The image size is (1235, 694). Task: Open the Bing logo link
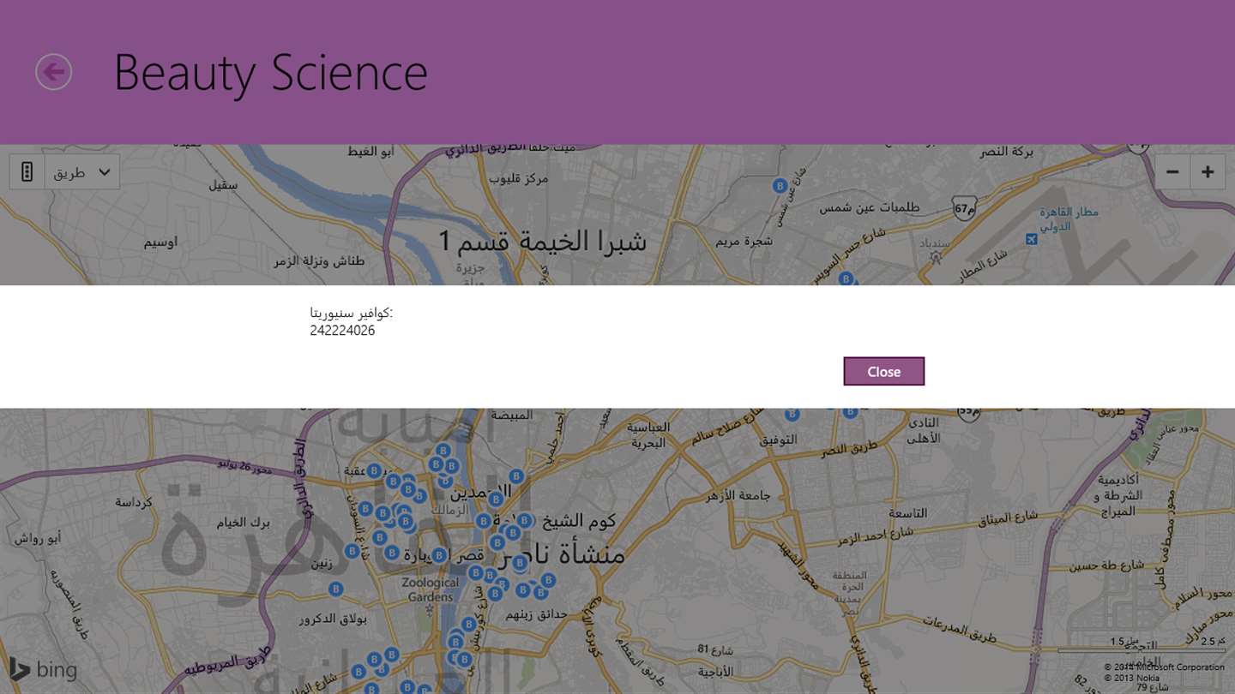click(x=43, y=669)
